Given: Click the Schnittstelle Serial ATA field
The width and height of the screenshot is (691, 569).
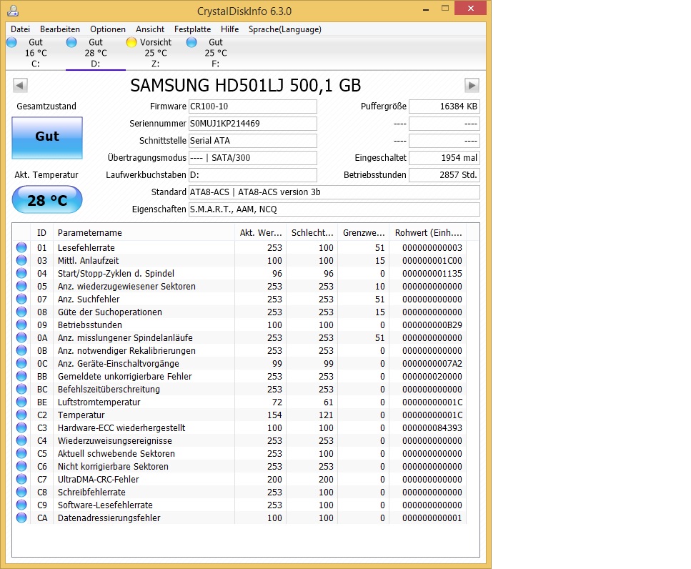Looking at the screenshot, I should click(x=252, y=141).
